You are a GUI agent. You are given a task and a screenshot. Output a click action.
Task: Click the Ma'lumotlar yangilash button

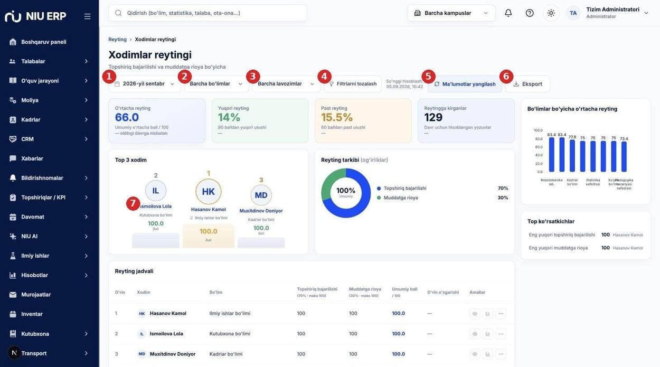[x=465, y=84]
